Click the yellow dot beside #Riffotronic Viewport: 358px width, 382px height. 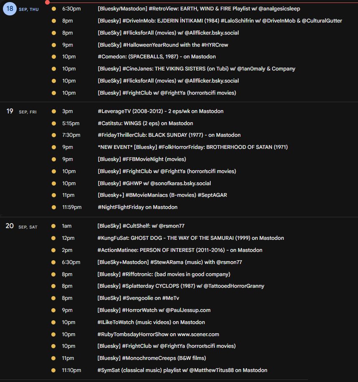point(53,274)
